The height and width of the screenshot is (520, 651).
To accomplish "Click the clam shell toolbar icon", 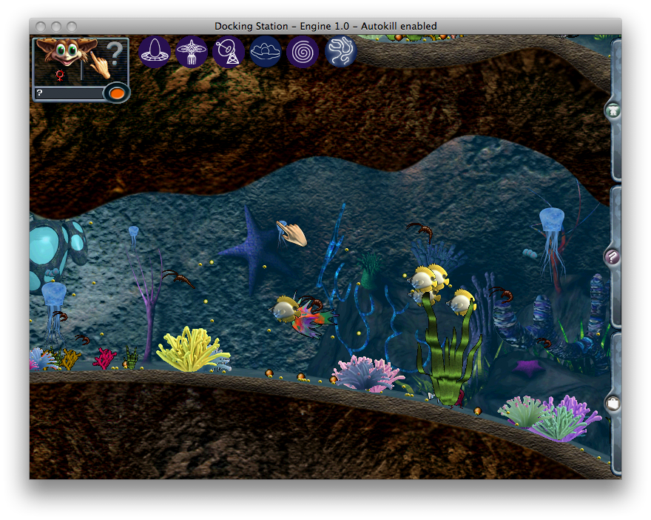I will click(x=265, y=52).
